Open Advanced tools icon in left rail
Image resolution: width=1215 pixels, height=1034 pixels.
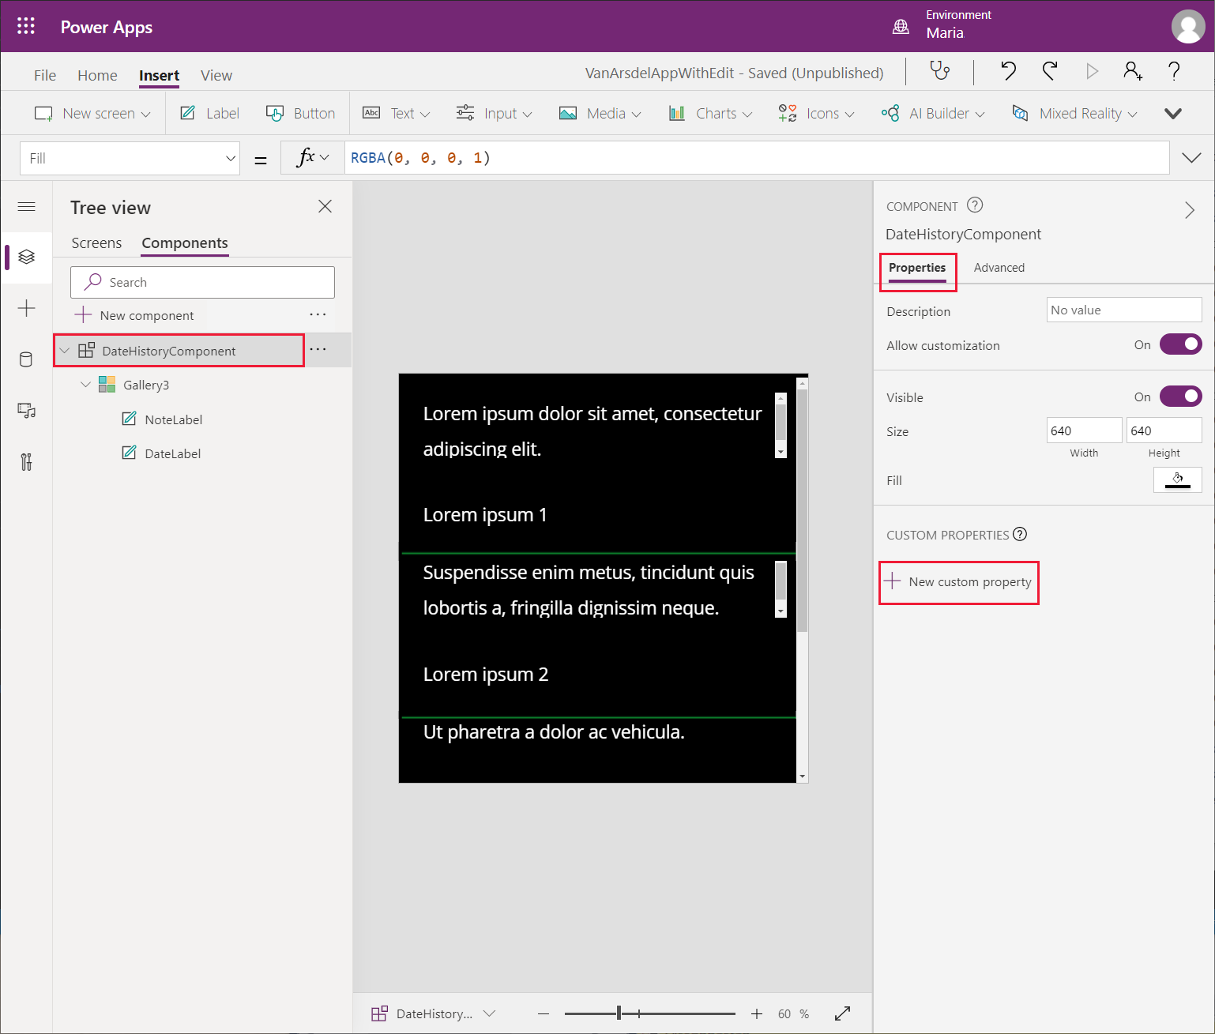tap(26, 462)
